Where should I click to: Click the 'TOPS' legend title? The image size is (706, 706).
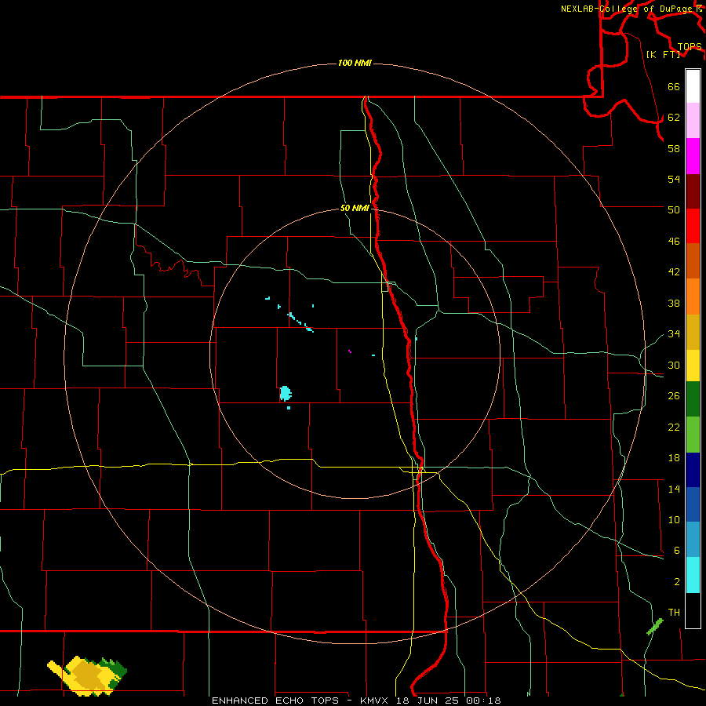pos(690,47)
